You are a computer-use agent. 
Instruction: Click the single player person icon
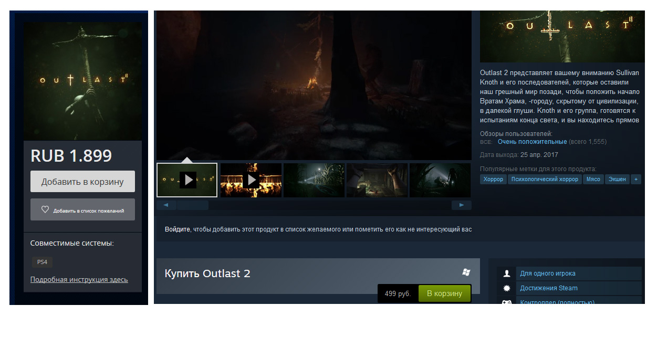click(507, 273)
